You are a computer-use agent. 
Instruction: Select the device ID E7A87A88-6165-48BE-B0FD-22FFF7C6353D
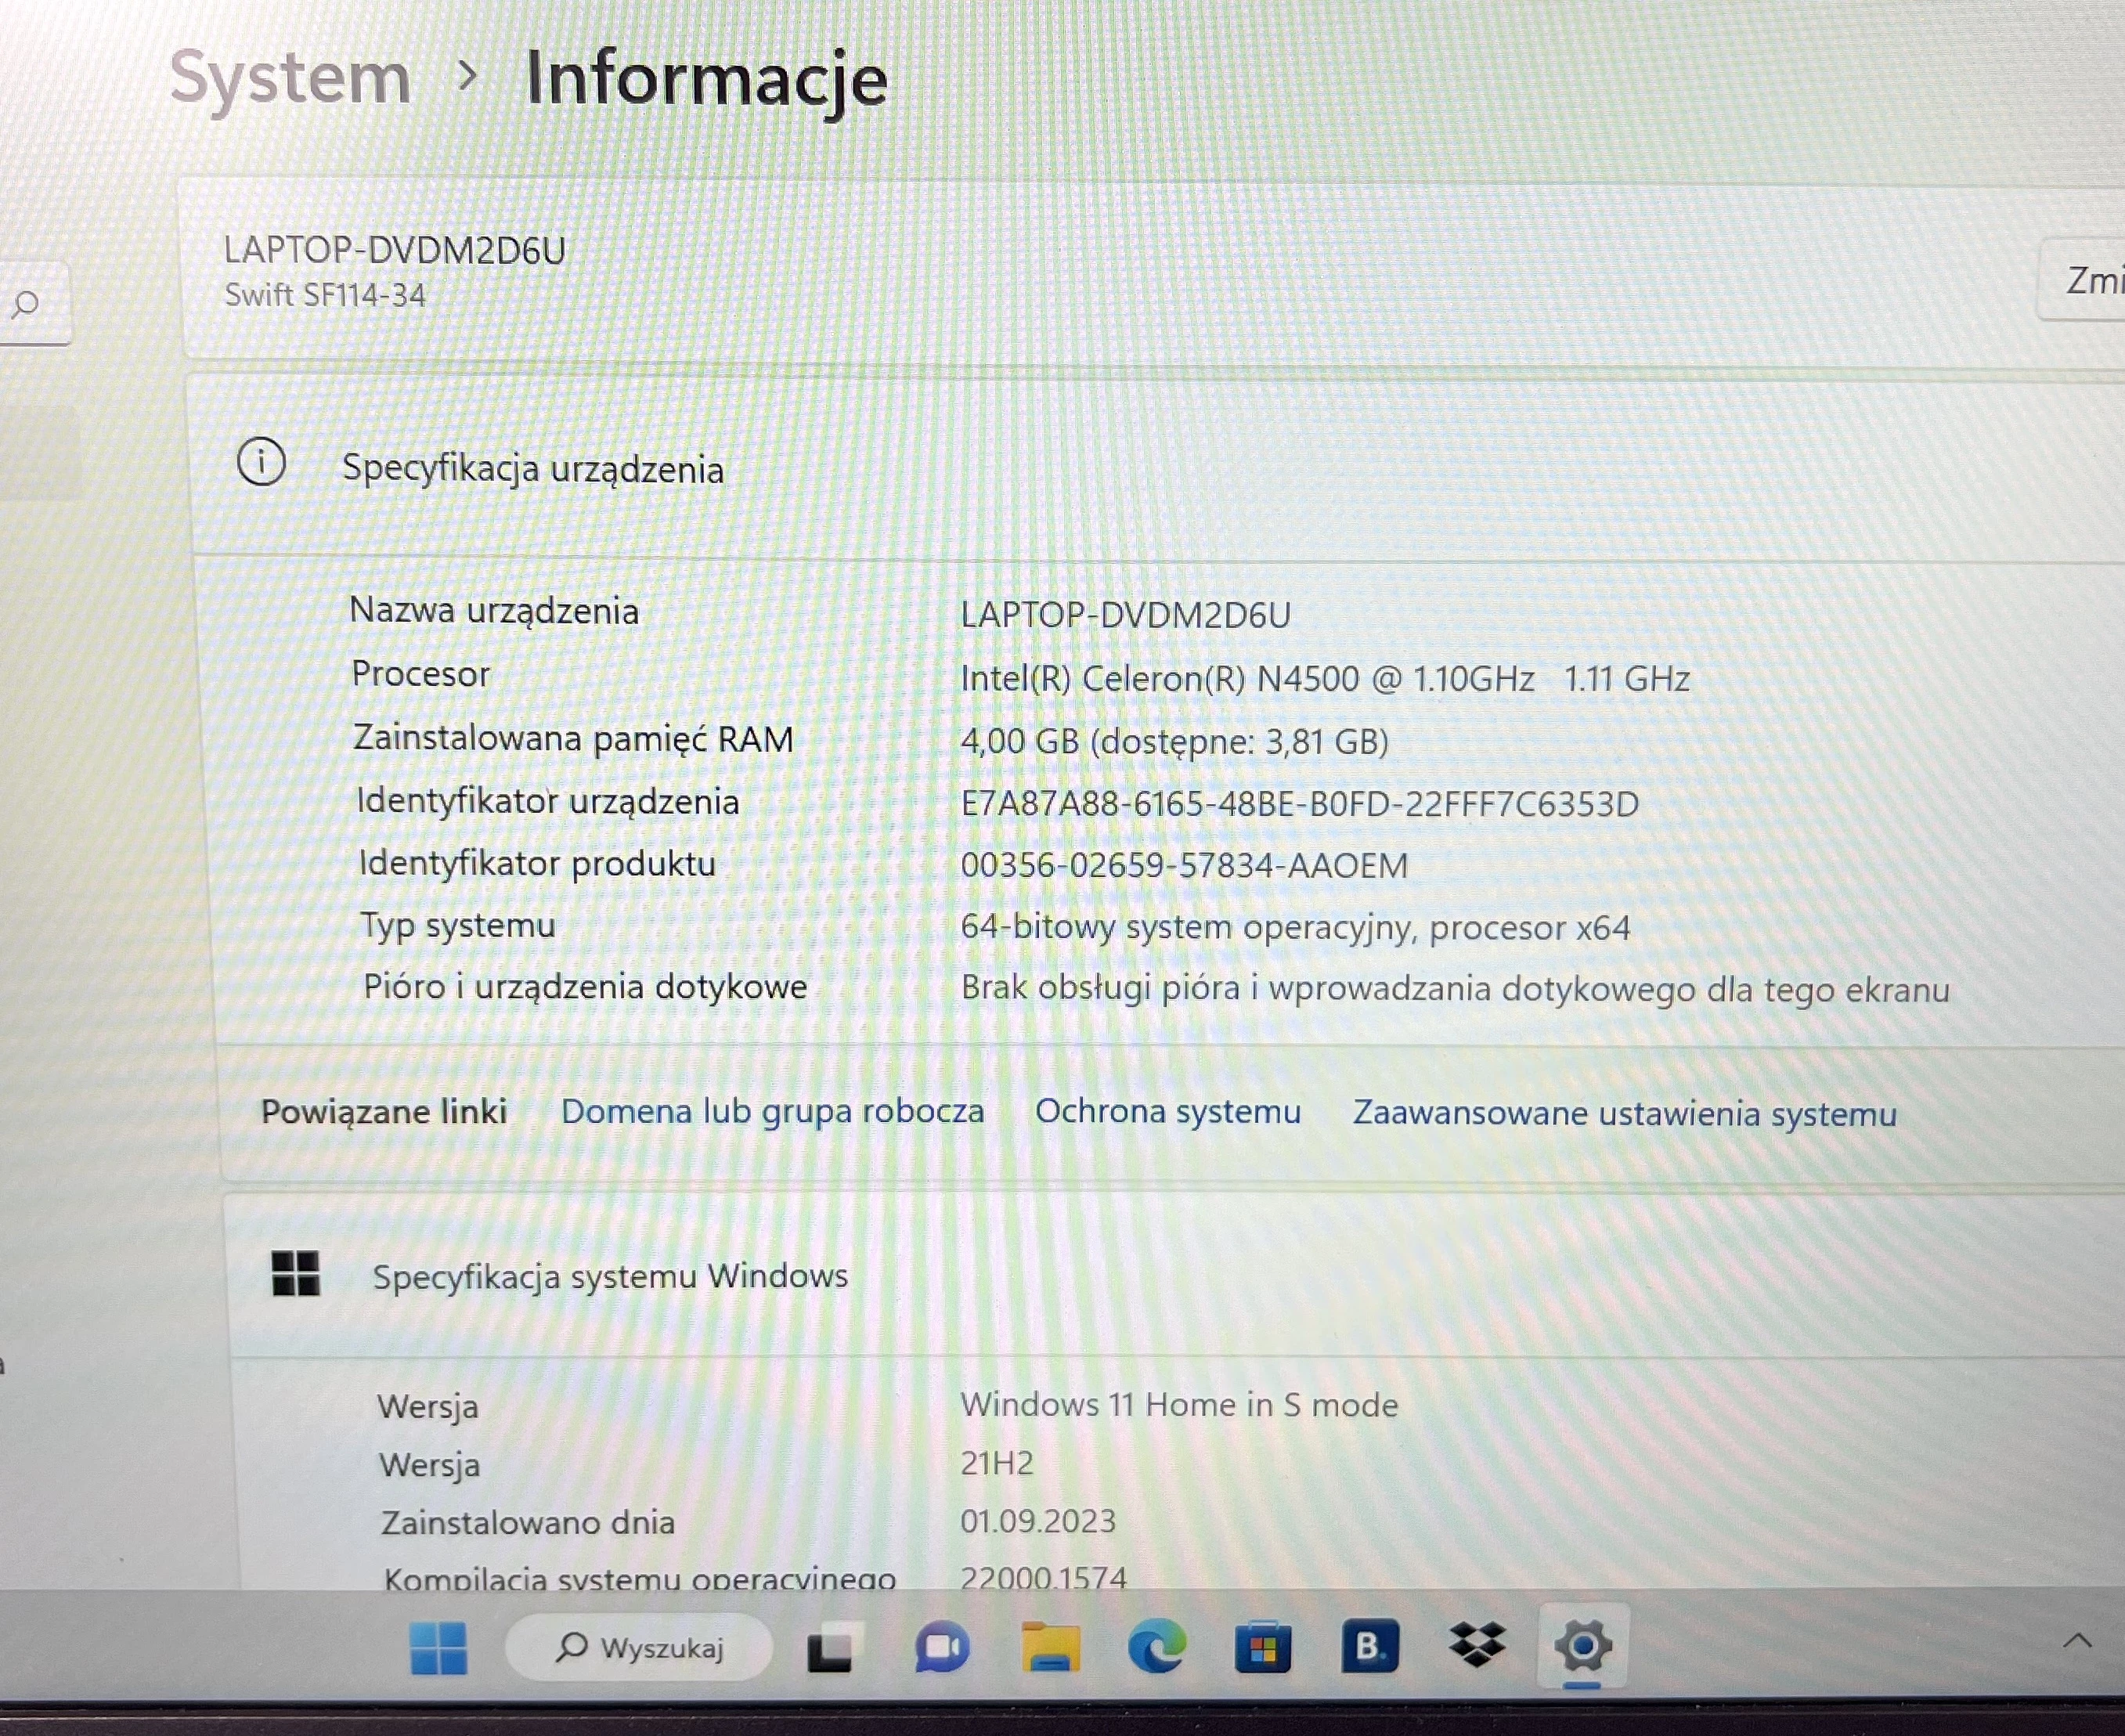[x=1299, y=803]
